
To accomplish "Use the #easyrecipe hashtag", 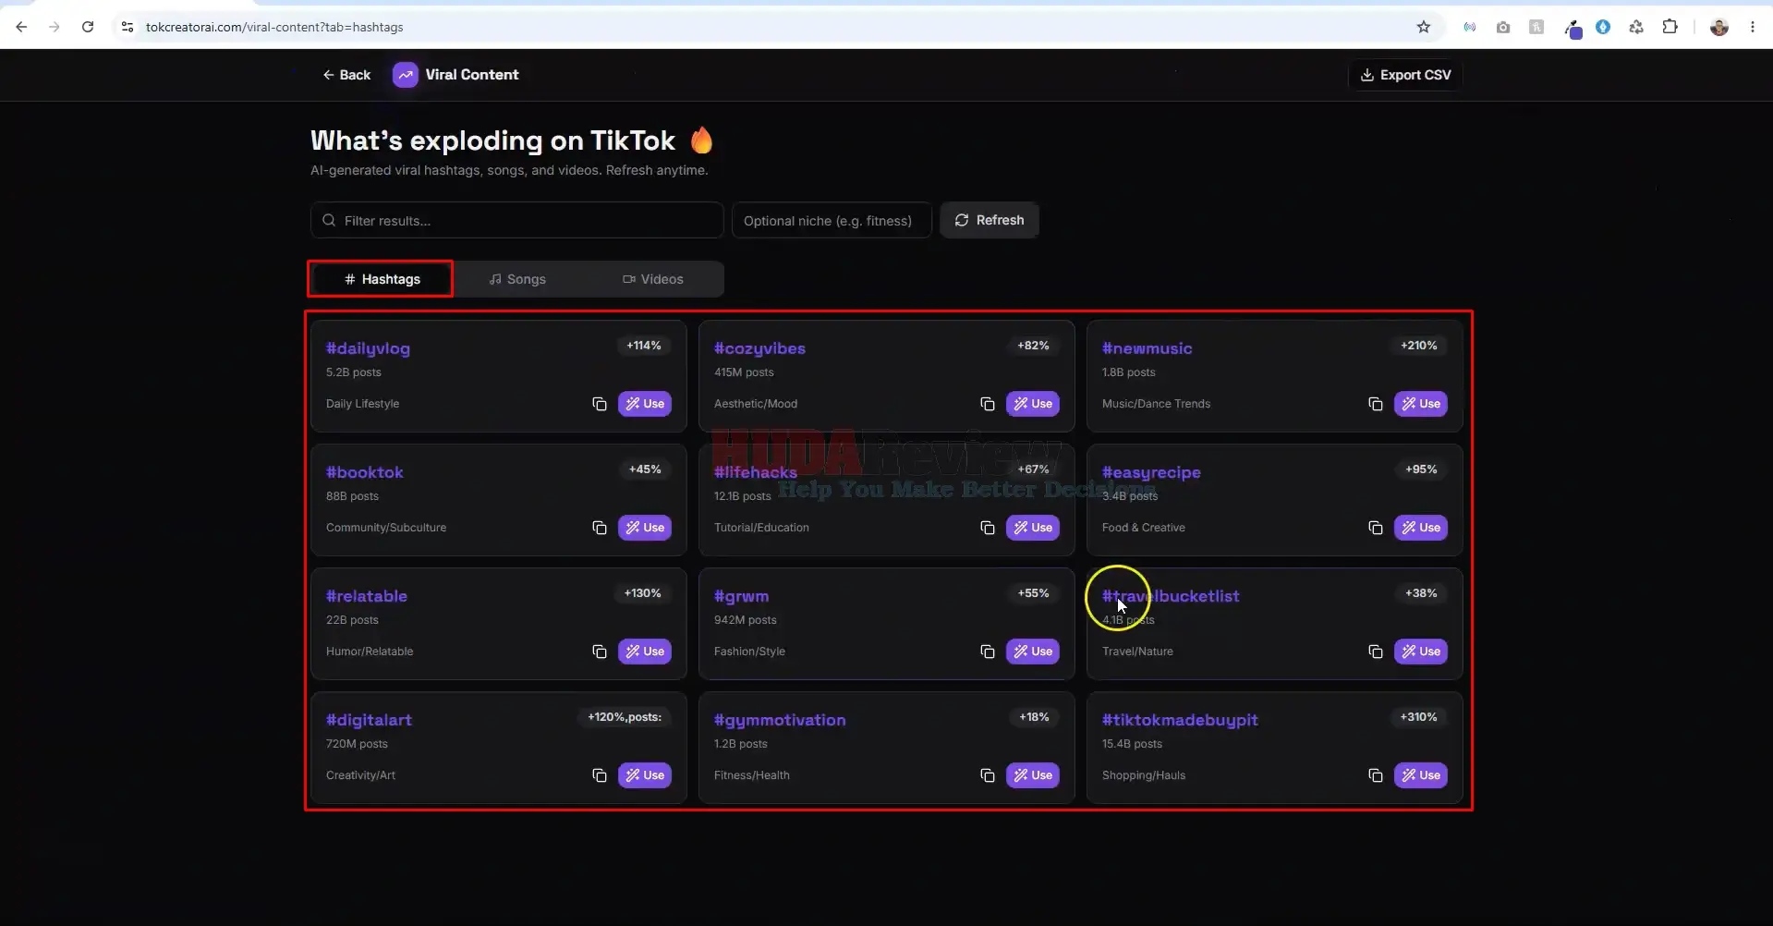I will tap(1421, 528).
